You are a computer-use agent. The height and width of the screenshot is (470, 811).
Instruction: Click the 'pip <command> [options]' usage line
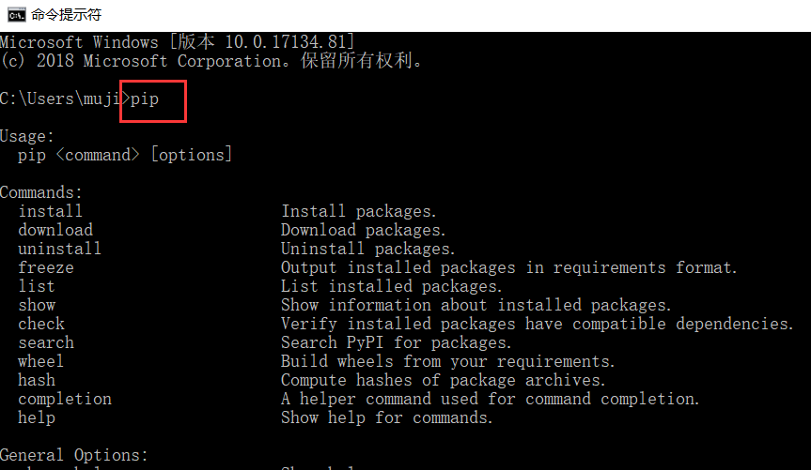tap(124, 155)
